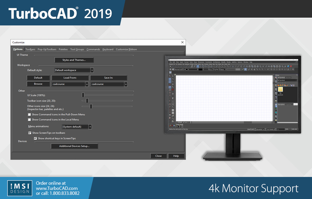This screenshot has height=199, width=312.
Task: Select the Tool Groups tab
Action: point(77,49)
